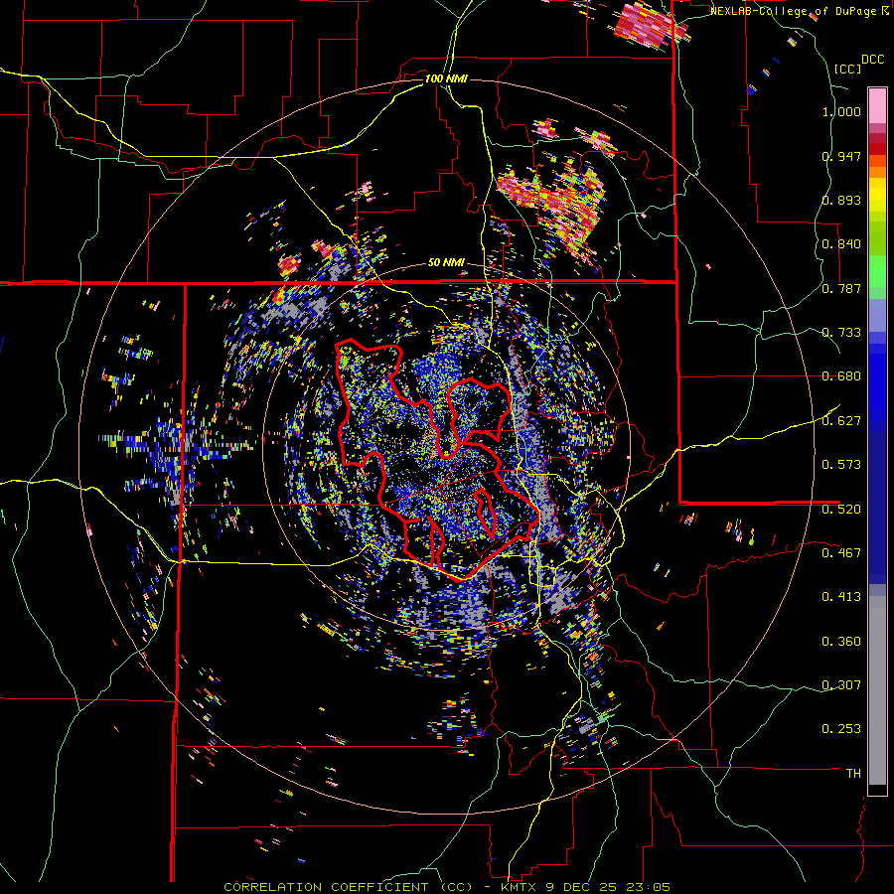Select the 0.680 legend value
The image size is (894, 894).
[x=841, y=376]
